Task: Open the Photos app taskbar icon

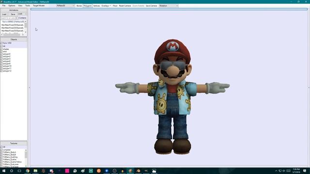Action: coord(154,171)
